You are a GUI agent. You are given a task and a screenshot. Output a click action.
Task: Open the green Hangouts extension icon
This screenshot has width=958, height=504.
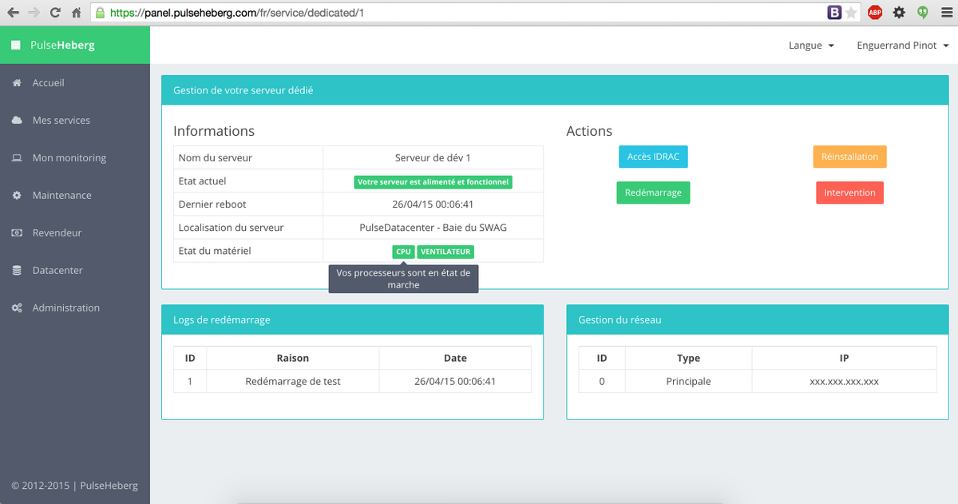pyautogui.click(x=923, y=13)
